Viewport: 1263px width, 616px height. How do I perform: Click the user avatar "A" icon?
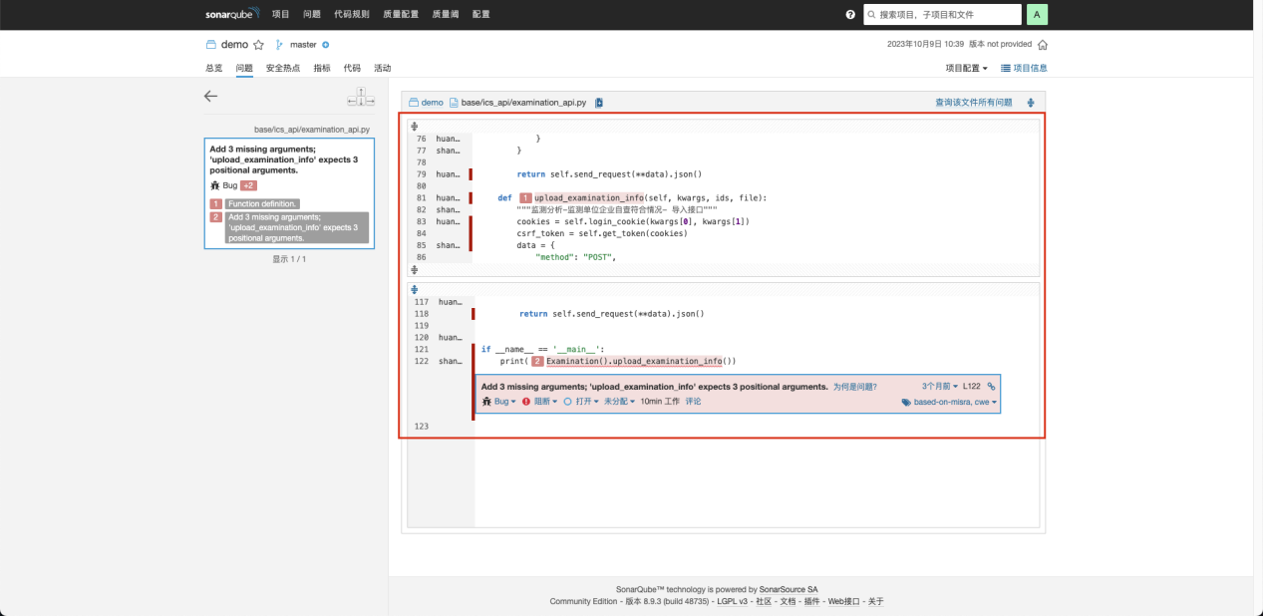(x=1038, y=14)
